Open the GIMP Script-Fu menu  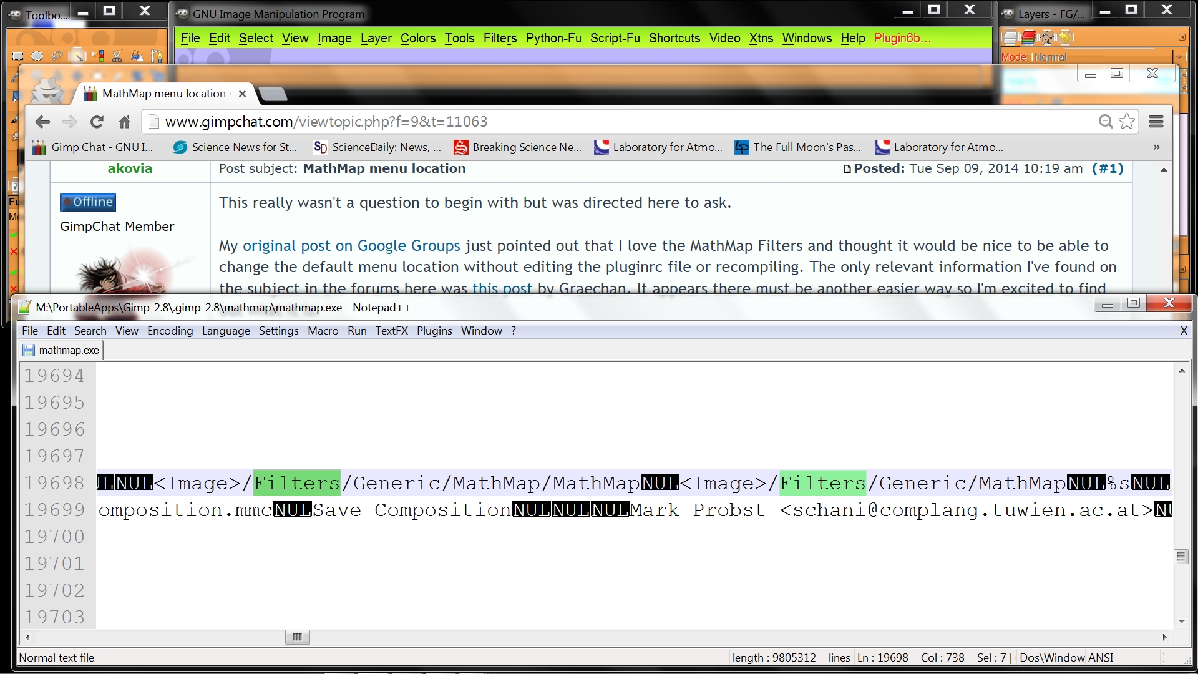(x=615, y=38)
